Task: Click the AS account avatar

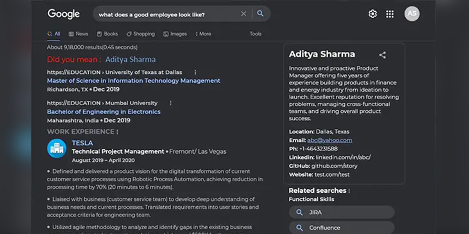Action: coord(412,14)
